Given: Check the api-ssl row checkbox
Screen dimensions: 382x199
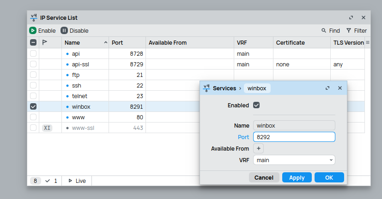Looking at the screenshot, I should pyautogui.click(x=33, y=64).
